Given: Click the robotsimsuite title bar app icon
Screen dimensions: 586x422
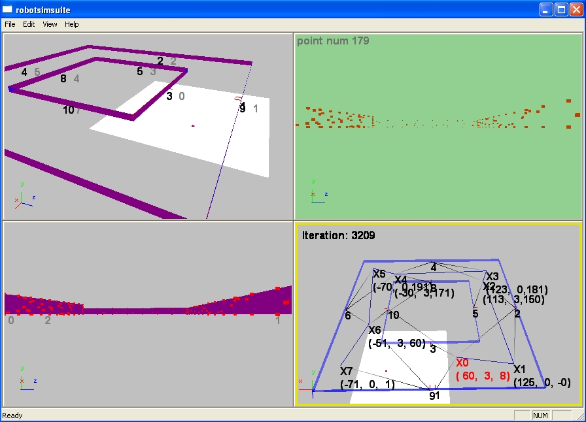Looking at the screenshot, I should point(7,10).
